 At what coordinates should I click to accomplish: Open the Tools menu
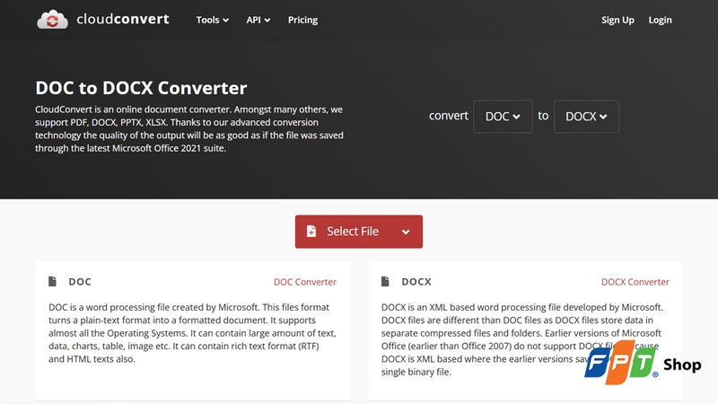(x=213, y=20)
